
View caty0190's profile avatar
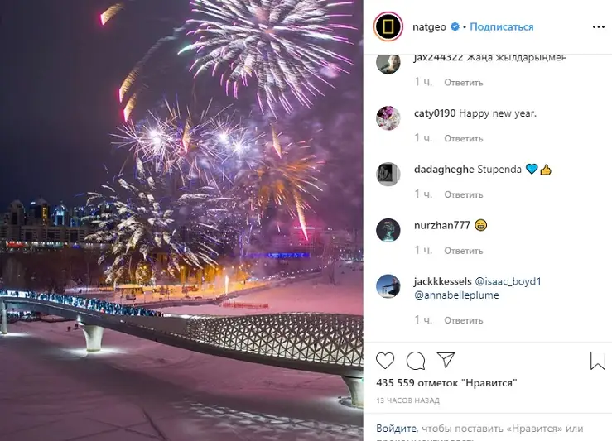[388, 117]
